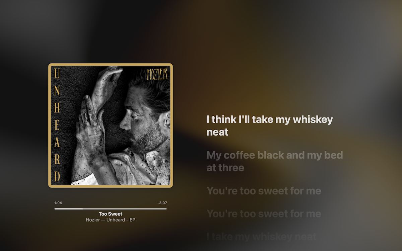Screen dimensions: 402x251
Task: Toggle the remaining time -3:07 label
Action: (x=162, y=203)
